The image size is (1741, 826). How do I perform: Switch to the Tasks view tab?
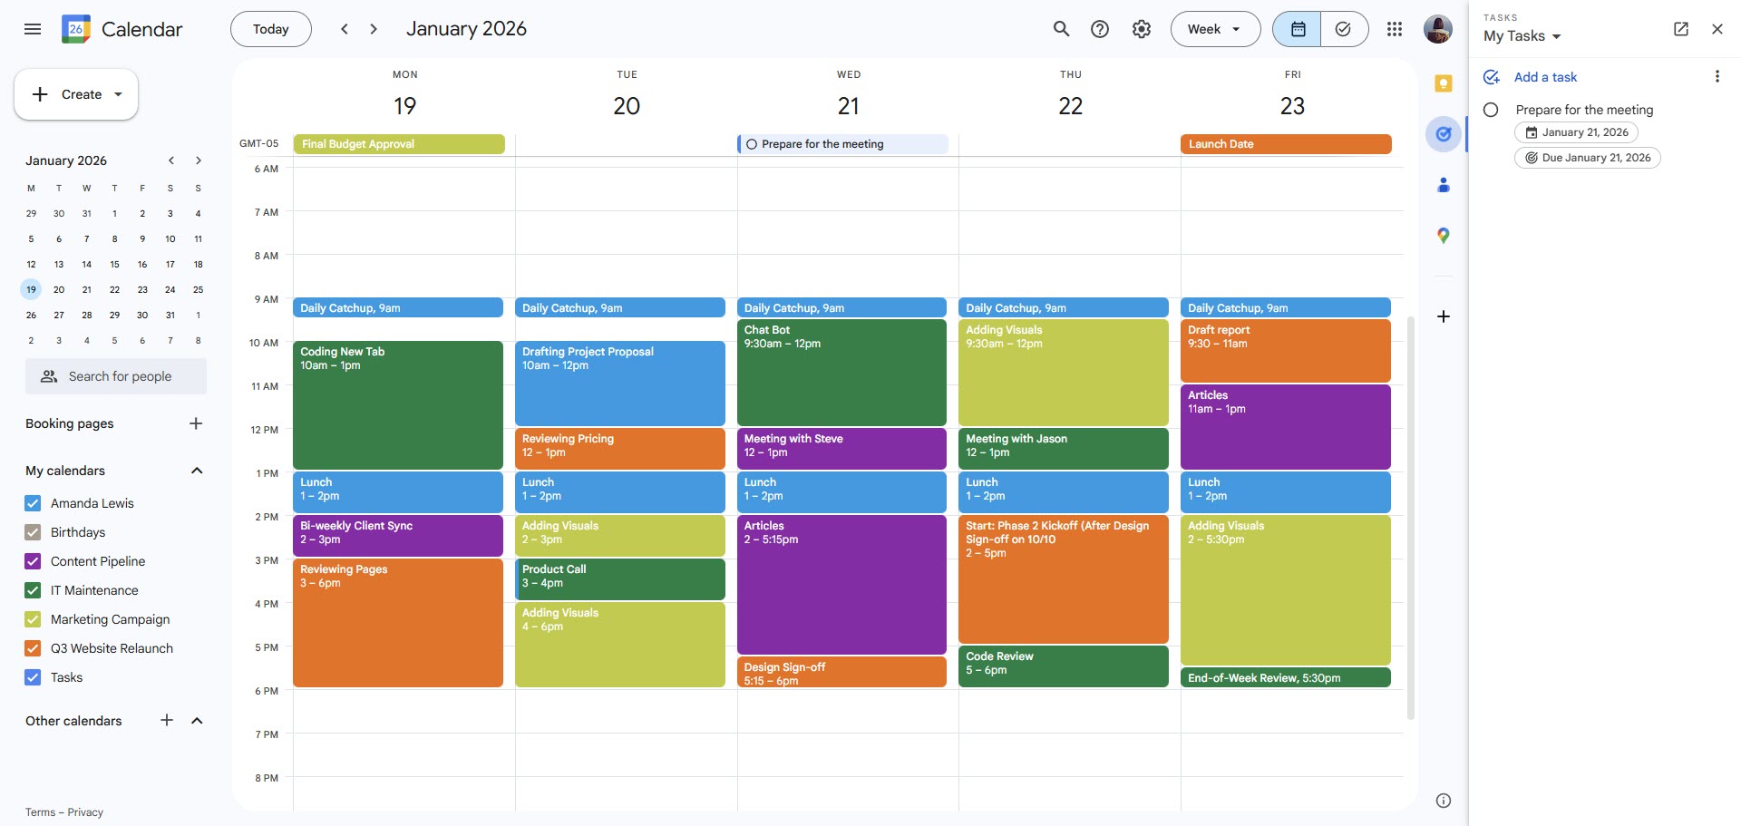click(x=1343, y=28)
